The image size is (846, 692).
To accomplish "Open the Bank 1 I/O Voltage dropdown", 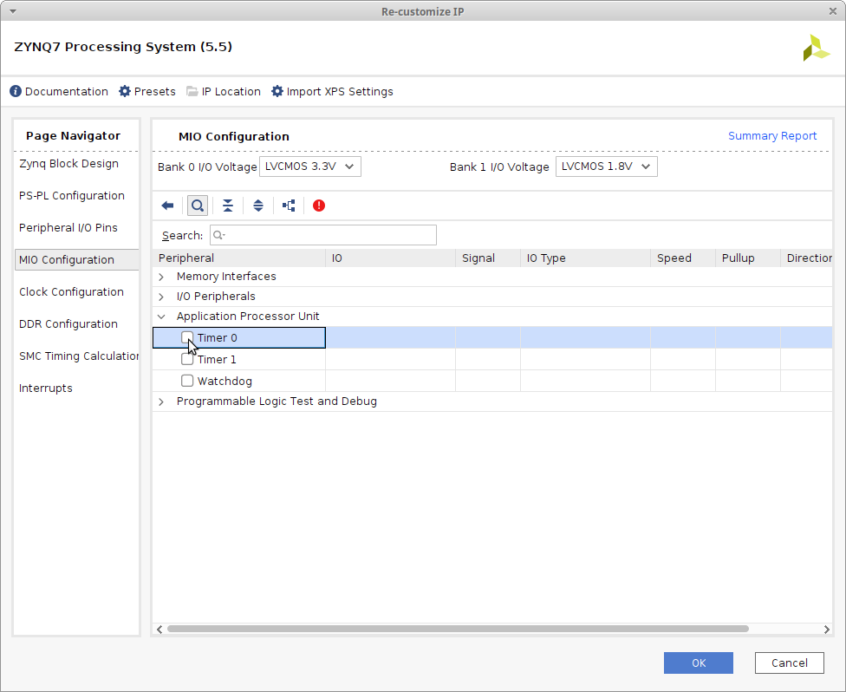I will [x=606, y=166].
